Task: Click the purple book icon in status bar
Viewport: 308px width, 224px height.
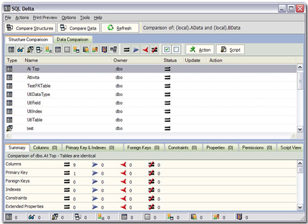Action: [239, 217]
